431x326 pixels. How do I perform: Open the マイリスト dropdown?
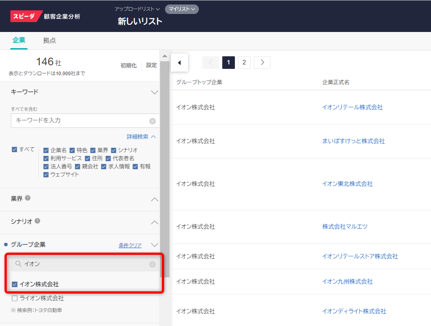tap(182, 9)
